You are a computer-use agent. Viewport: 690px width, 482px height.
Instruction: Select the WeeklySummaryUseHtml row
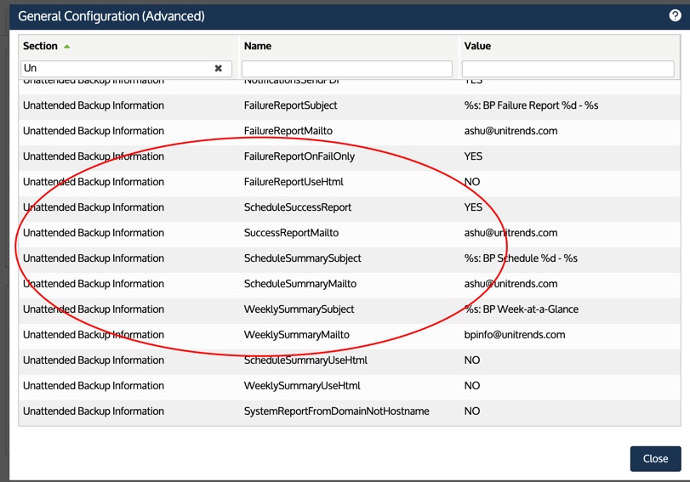(x=302, y=386)
